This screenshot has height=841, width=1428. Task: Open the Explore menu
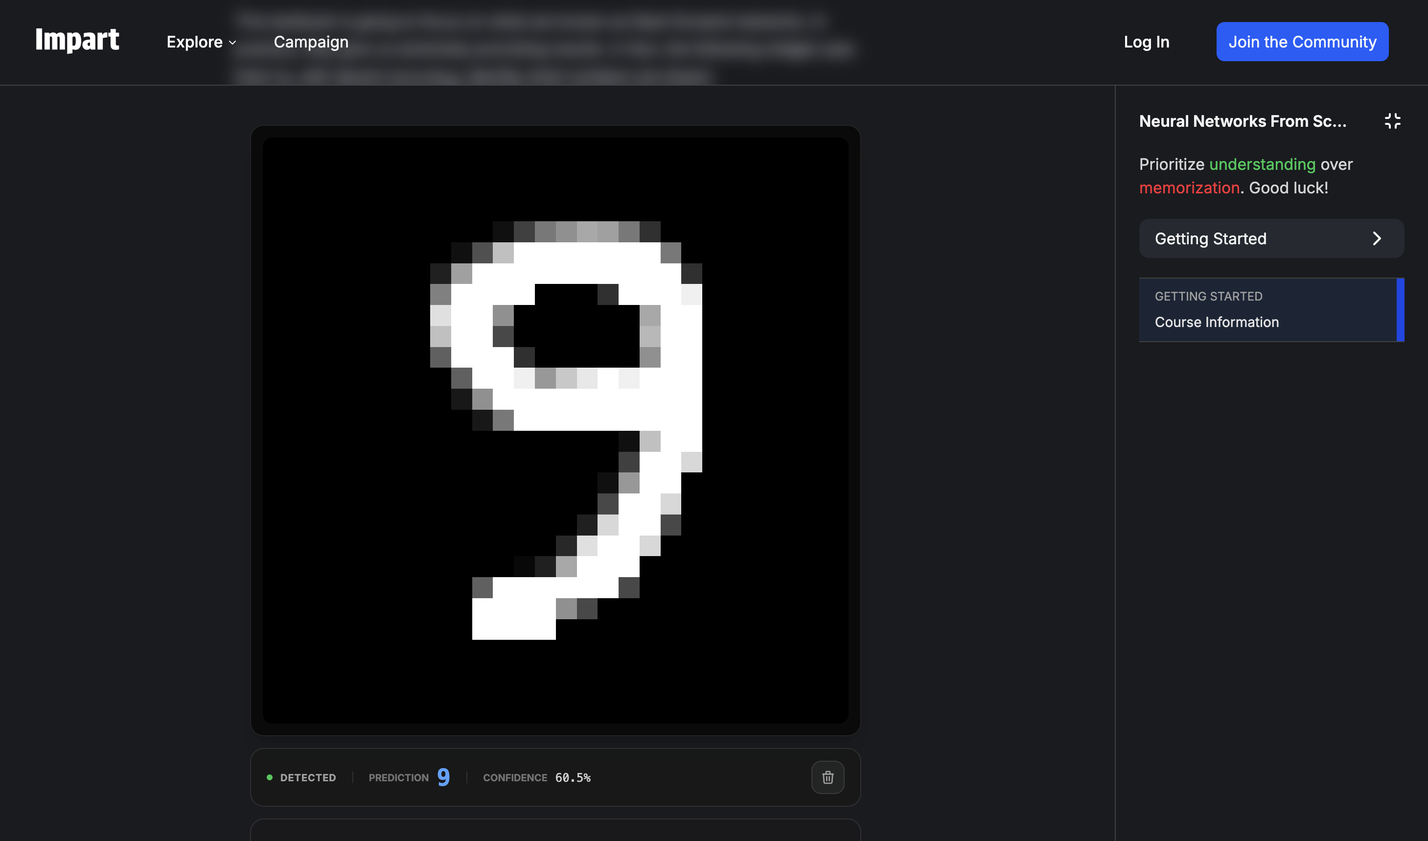point(195,42)
